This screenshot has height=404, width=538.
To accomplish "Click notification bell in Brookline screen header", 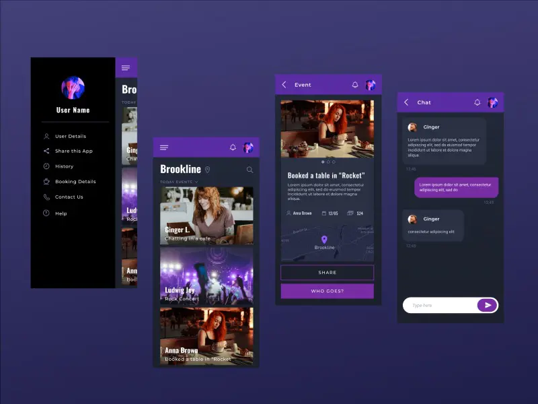I will point(233,147).
